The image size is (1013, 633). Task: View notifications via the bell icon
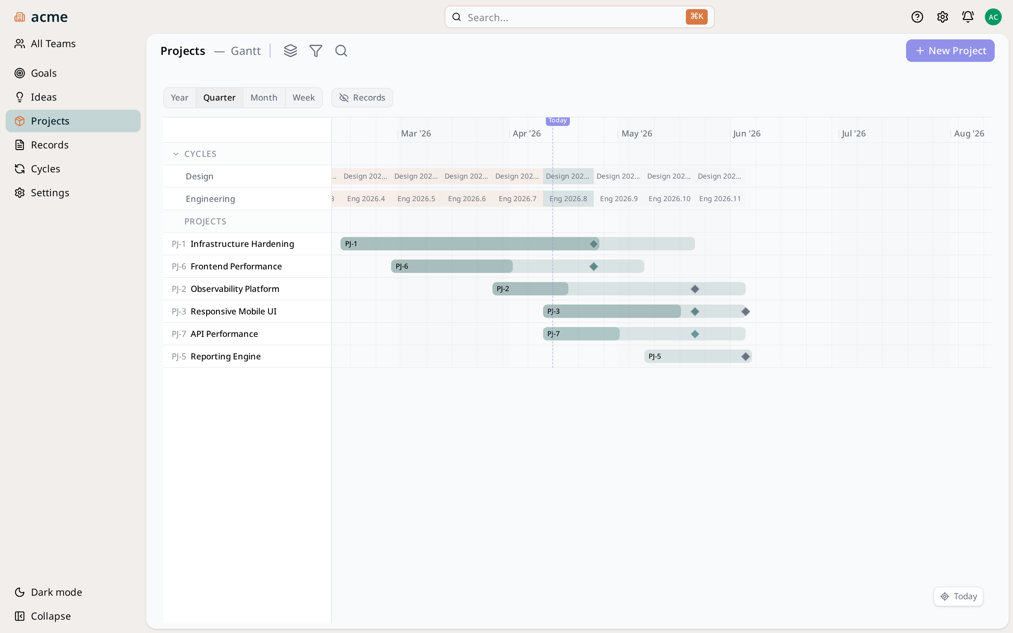tap(968, 17)
